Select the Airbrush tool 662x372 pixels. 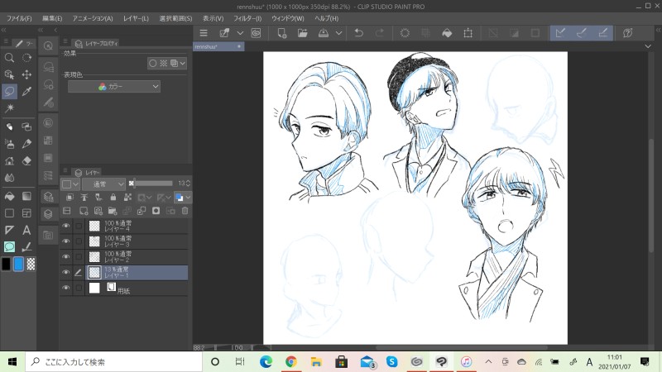[9, 144]
